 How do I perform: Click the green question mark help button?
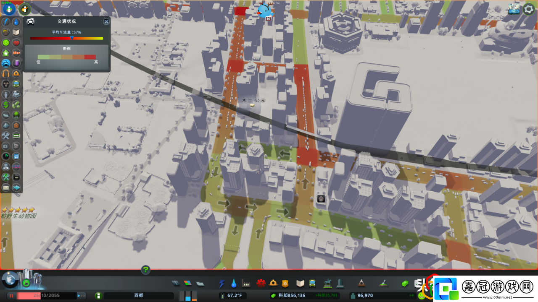(145, 270)
